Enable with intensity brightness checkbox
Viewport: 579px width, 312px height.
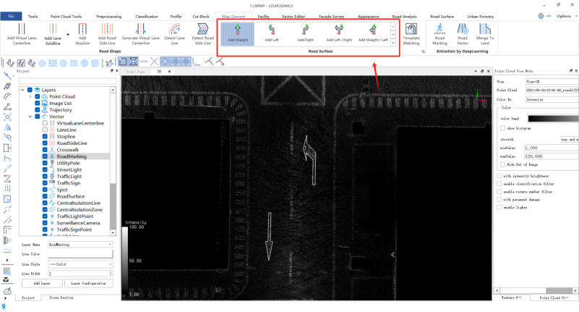pyautogui.click(x=499, y=176)
